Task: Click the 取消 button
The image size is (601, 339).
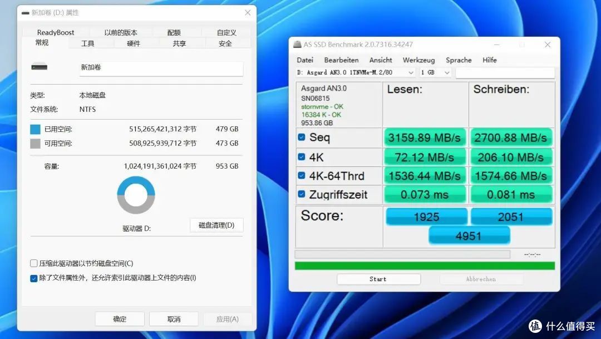Action: click(174, 319)
